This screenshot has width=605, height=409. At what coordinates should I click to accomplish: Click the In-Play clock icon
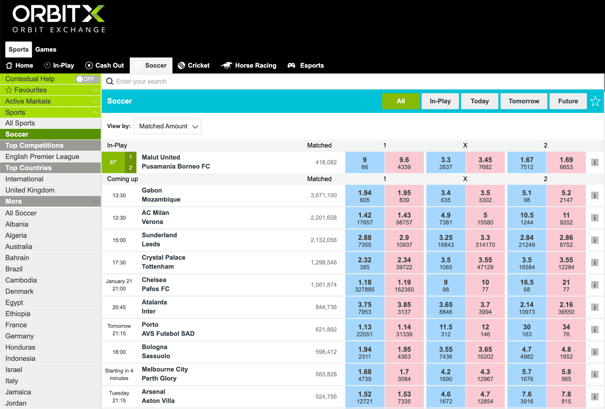click(47, 65)
